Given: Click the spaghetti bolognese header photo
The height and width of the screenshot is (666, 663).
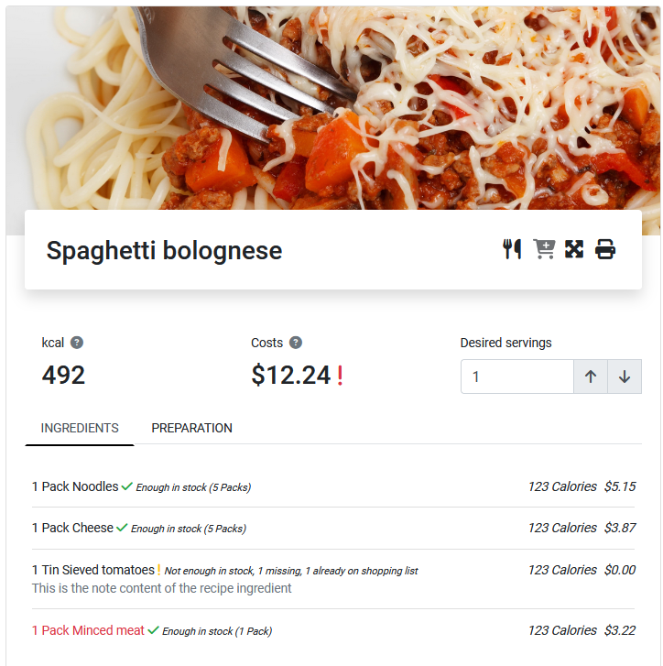Looking at the screenshot, I should [331, 101].
